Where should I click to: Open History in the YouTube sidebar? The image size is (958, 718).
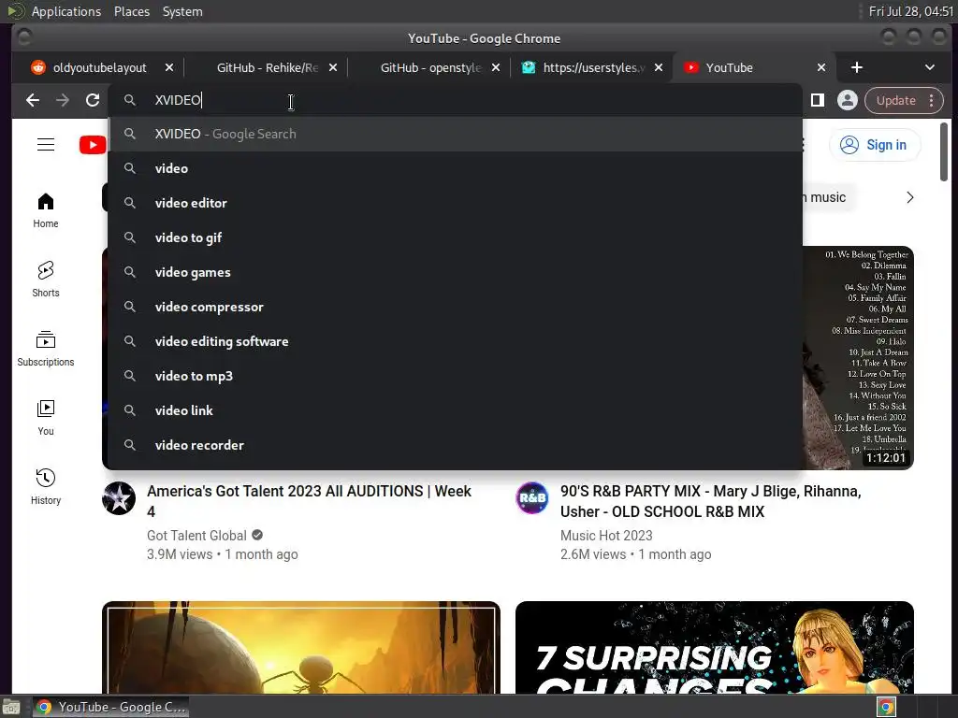[x=46, y=486]
